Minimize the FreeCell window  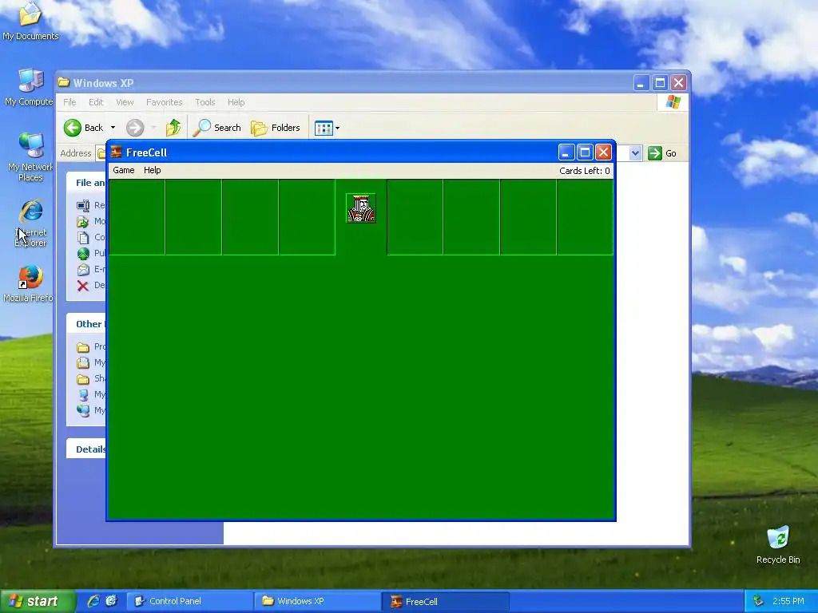(566, 152)
